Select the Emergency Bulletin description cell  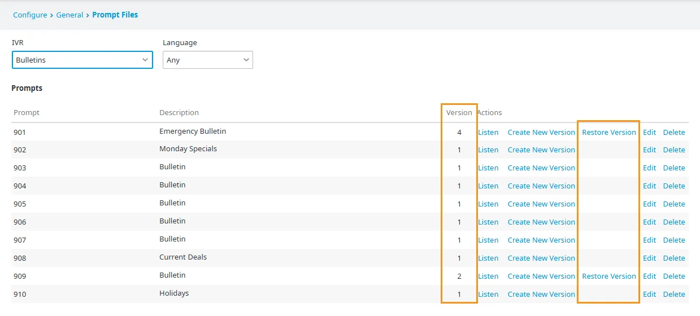pos(193,131)
